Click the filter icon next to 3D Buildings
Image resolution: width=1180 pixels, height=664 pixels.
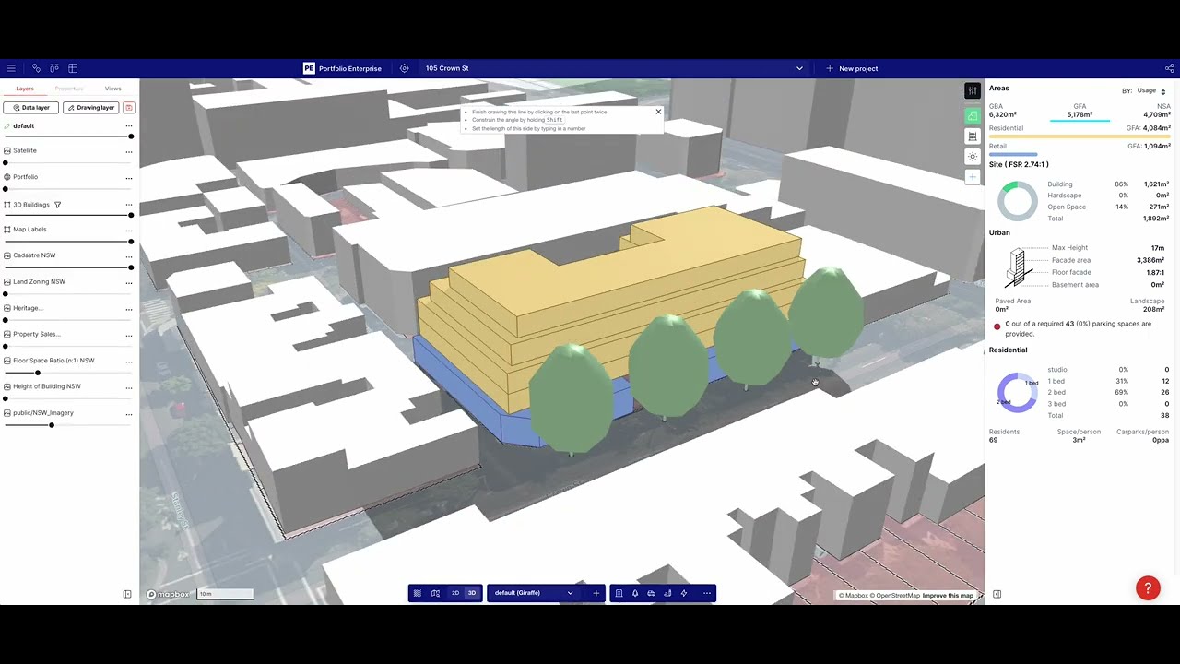point(57,205)
